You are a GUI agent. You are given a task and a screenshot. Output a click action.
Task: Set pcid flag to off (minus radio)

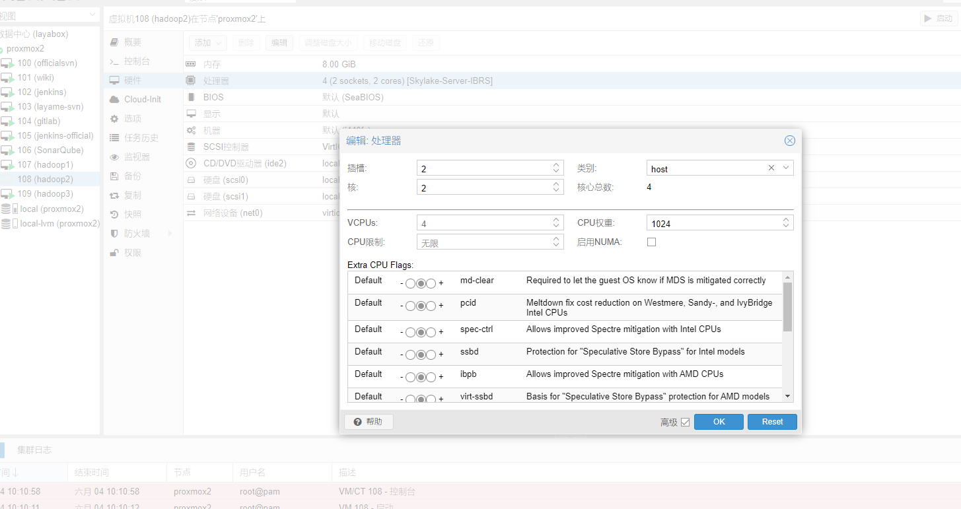(410, 306)
